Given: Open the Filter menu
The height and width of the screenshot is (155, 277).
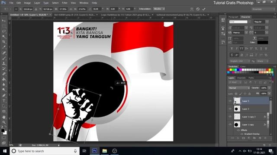Looking at the screenshot, I should [64, 3].
